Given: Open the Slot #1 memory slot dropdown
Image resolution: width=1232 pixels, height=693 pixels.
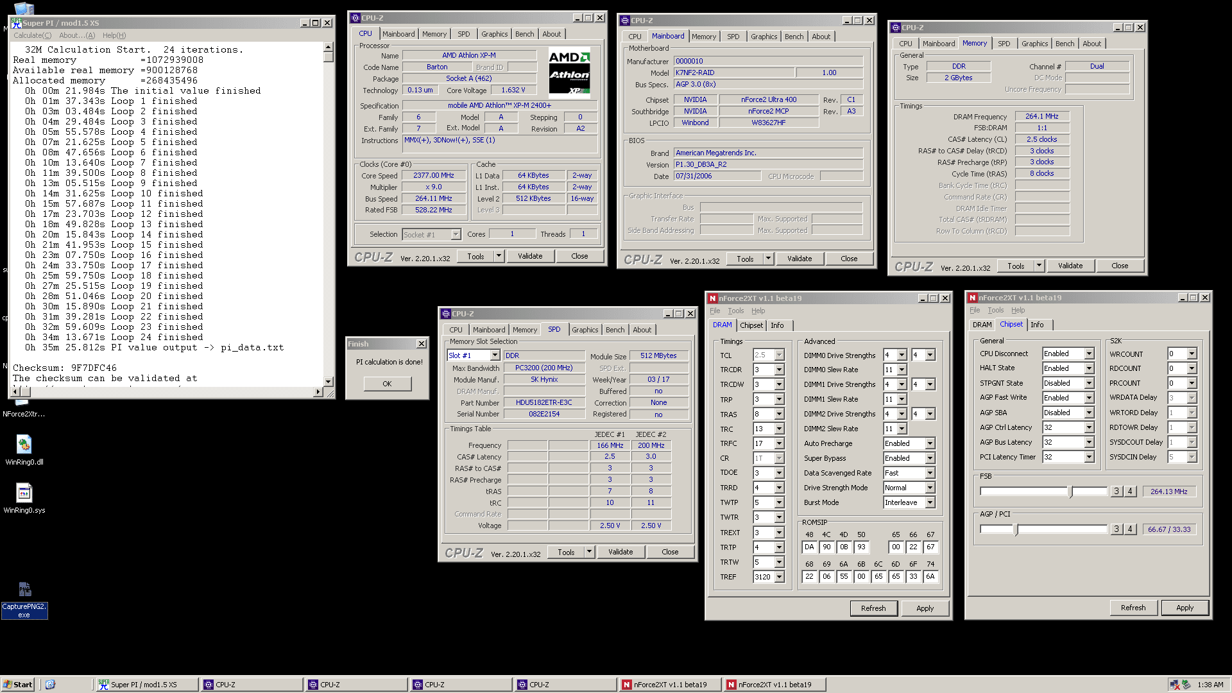Looking at the screenshot, I should pos(495,355).
